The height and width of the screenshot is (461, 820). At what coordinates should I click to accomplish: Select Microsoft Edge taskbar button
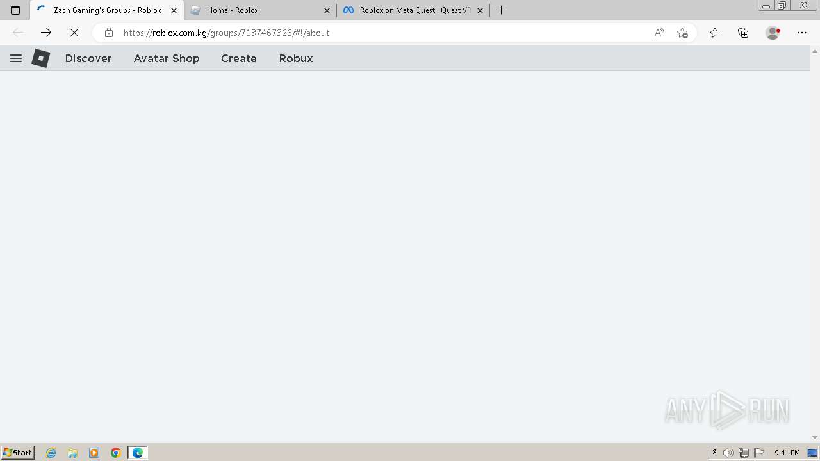click(138, 453)
